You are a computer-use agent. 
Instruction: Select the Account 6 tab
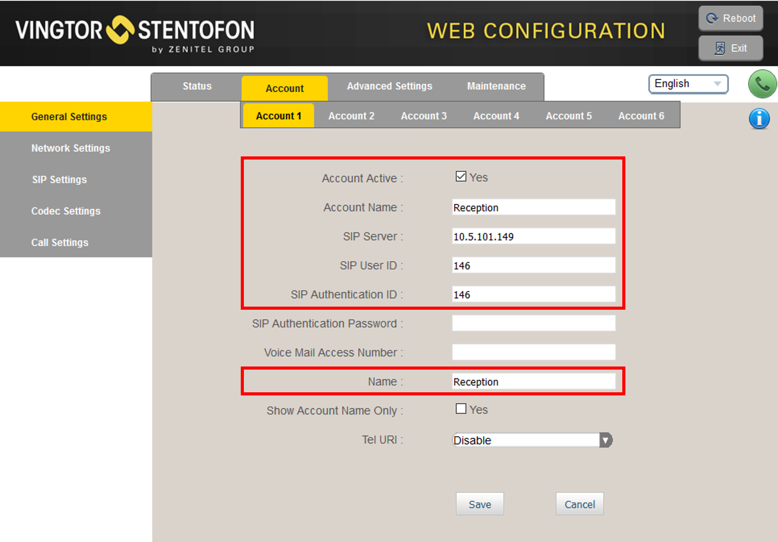641,116
